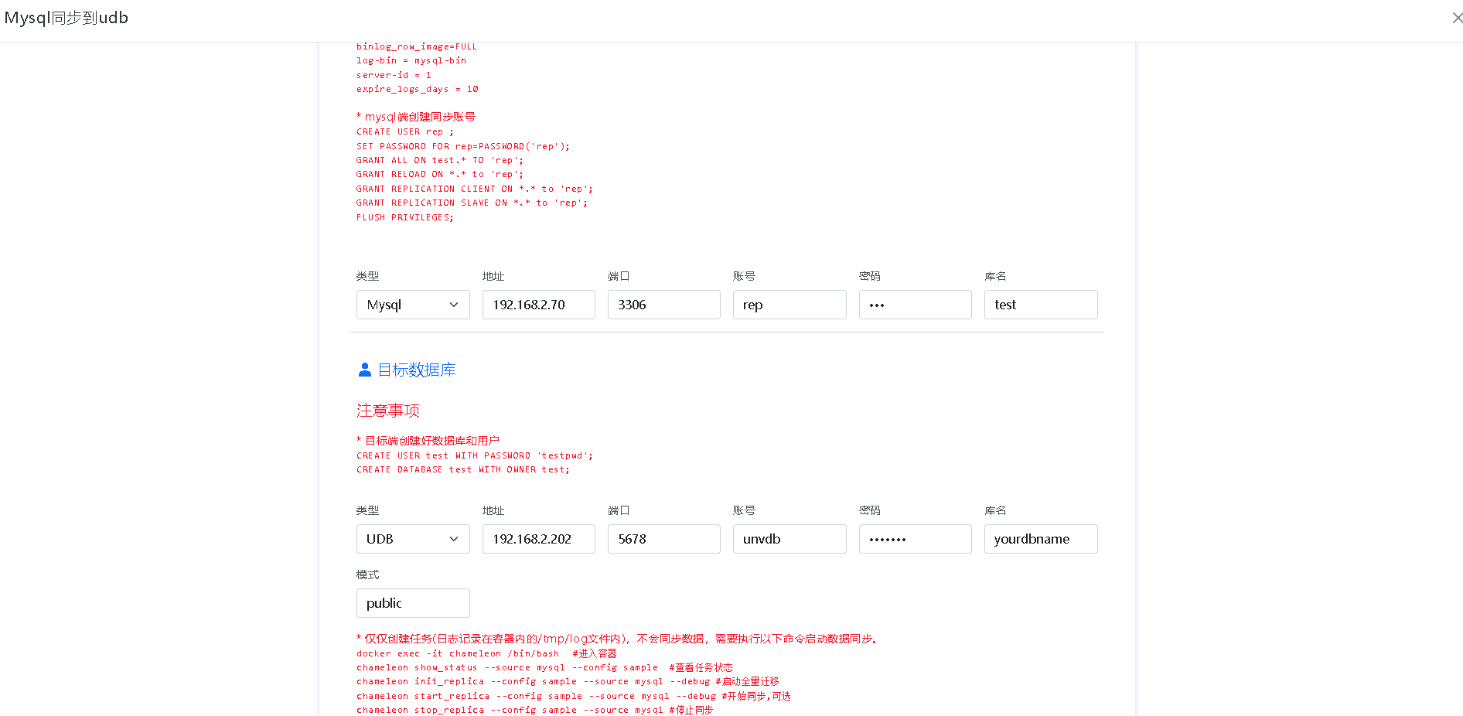The width and height of the screenshot is (1463, 716).
Task: Click the 模式 schema field containing public
Action: pos(412,603)
